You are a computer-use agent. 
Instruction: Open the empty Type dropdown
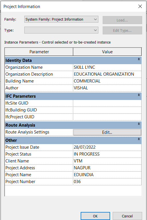pyautogui.click(x=61, y=30)
